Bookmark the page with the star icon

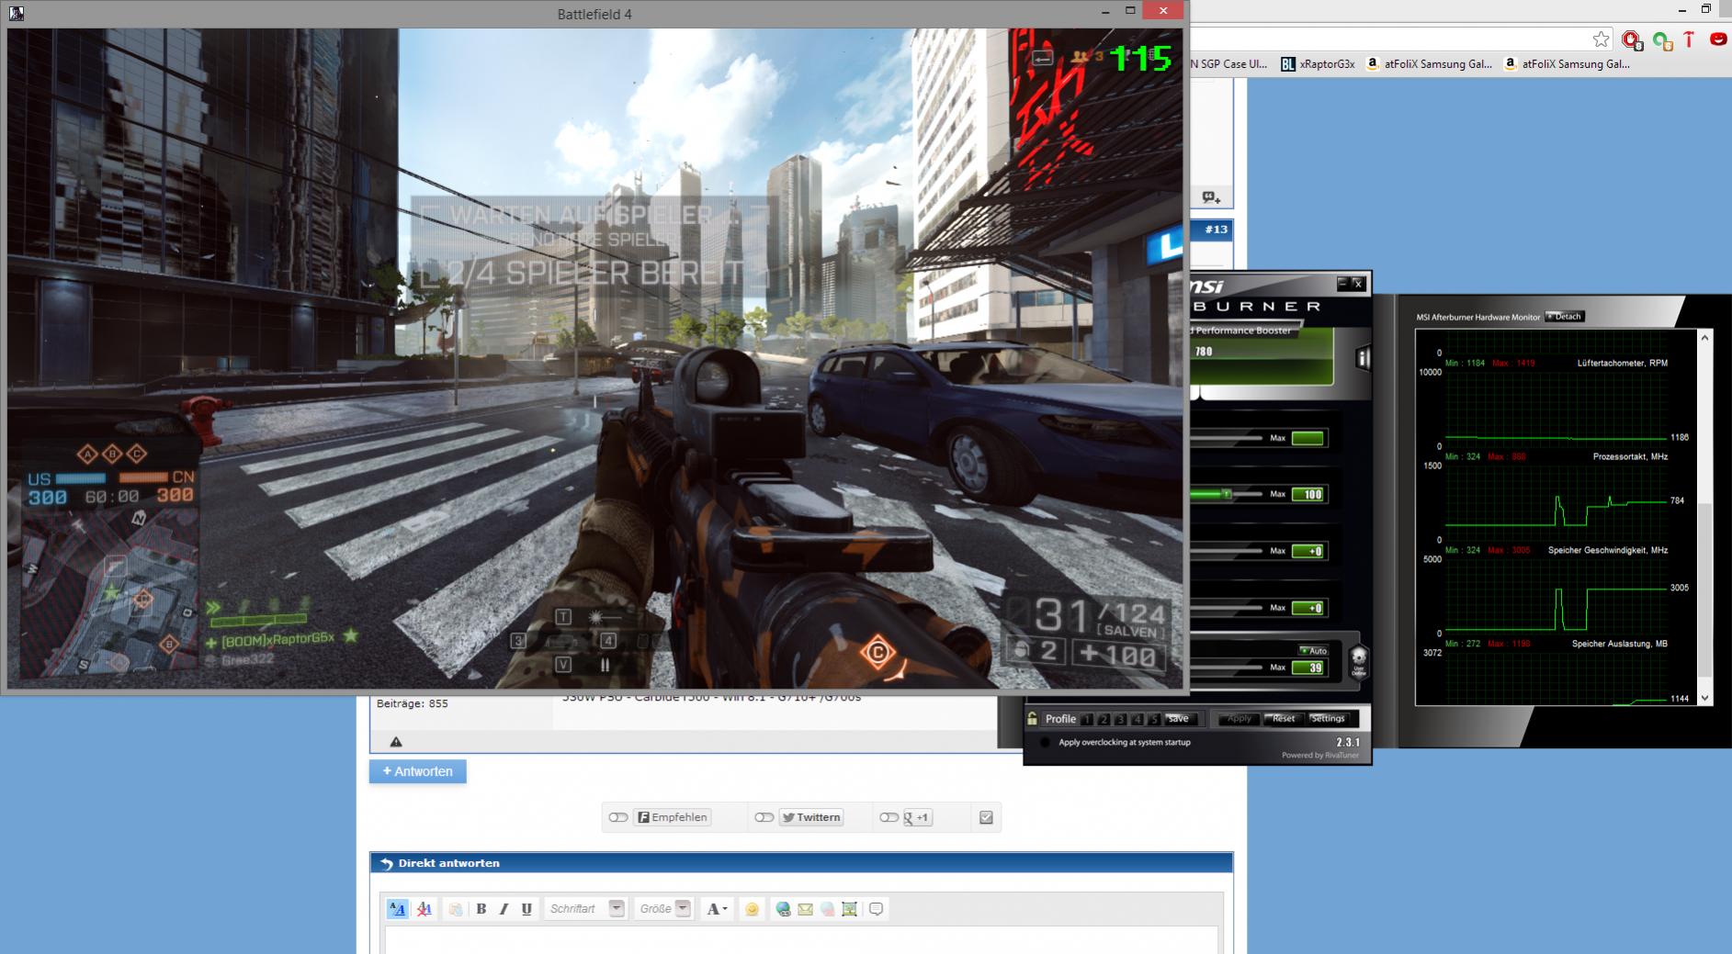click(1602, 39)
